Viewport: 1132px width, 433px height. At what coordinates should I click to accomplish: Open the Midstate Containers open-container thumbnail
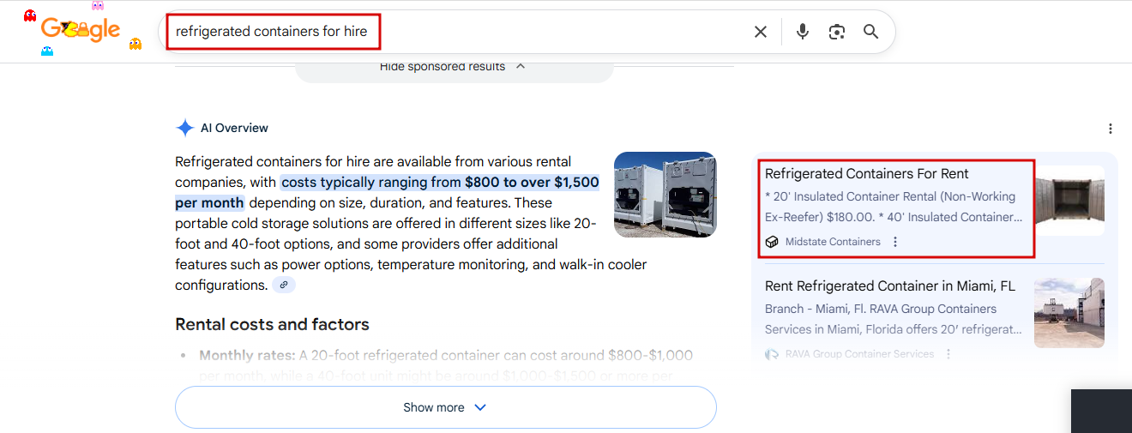[x=1069, y=201]
